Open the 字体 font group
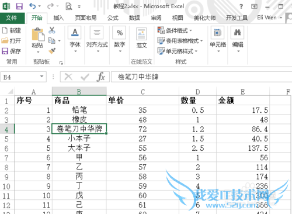Image resolution: width=292 pixels, height=214 pixels. 75,40
